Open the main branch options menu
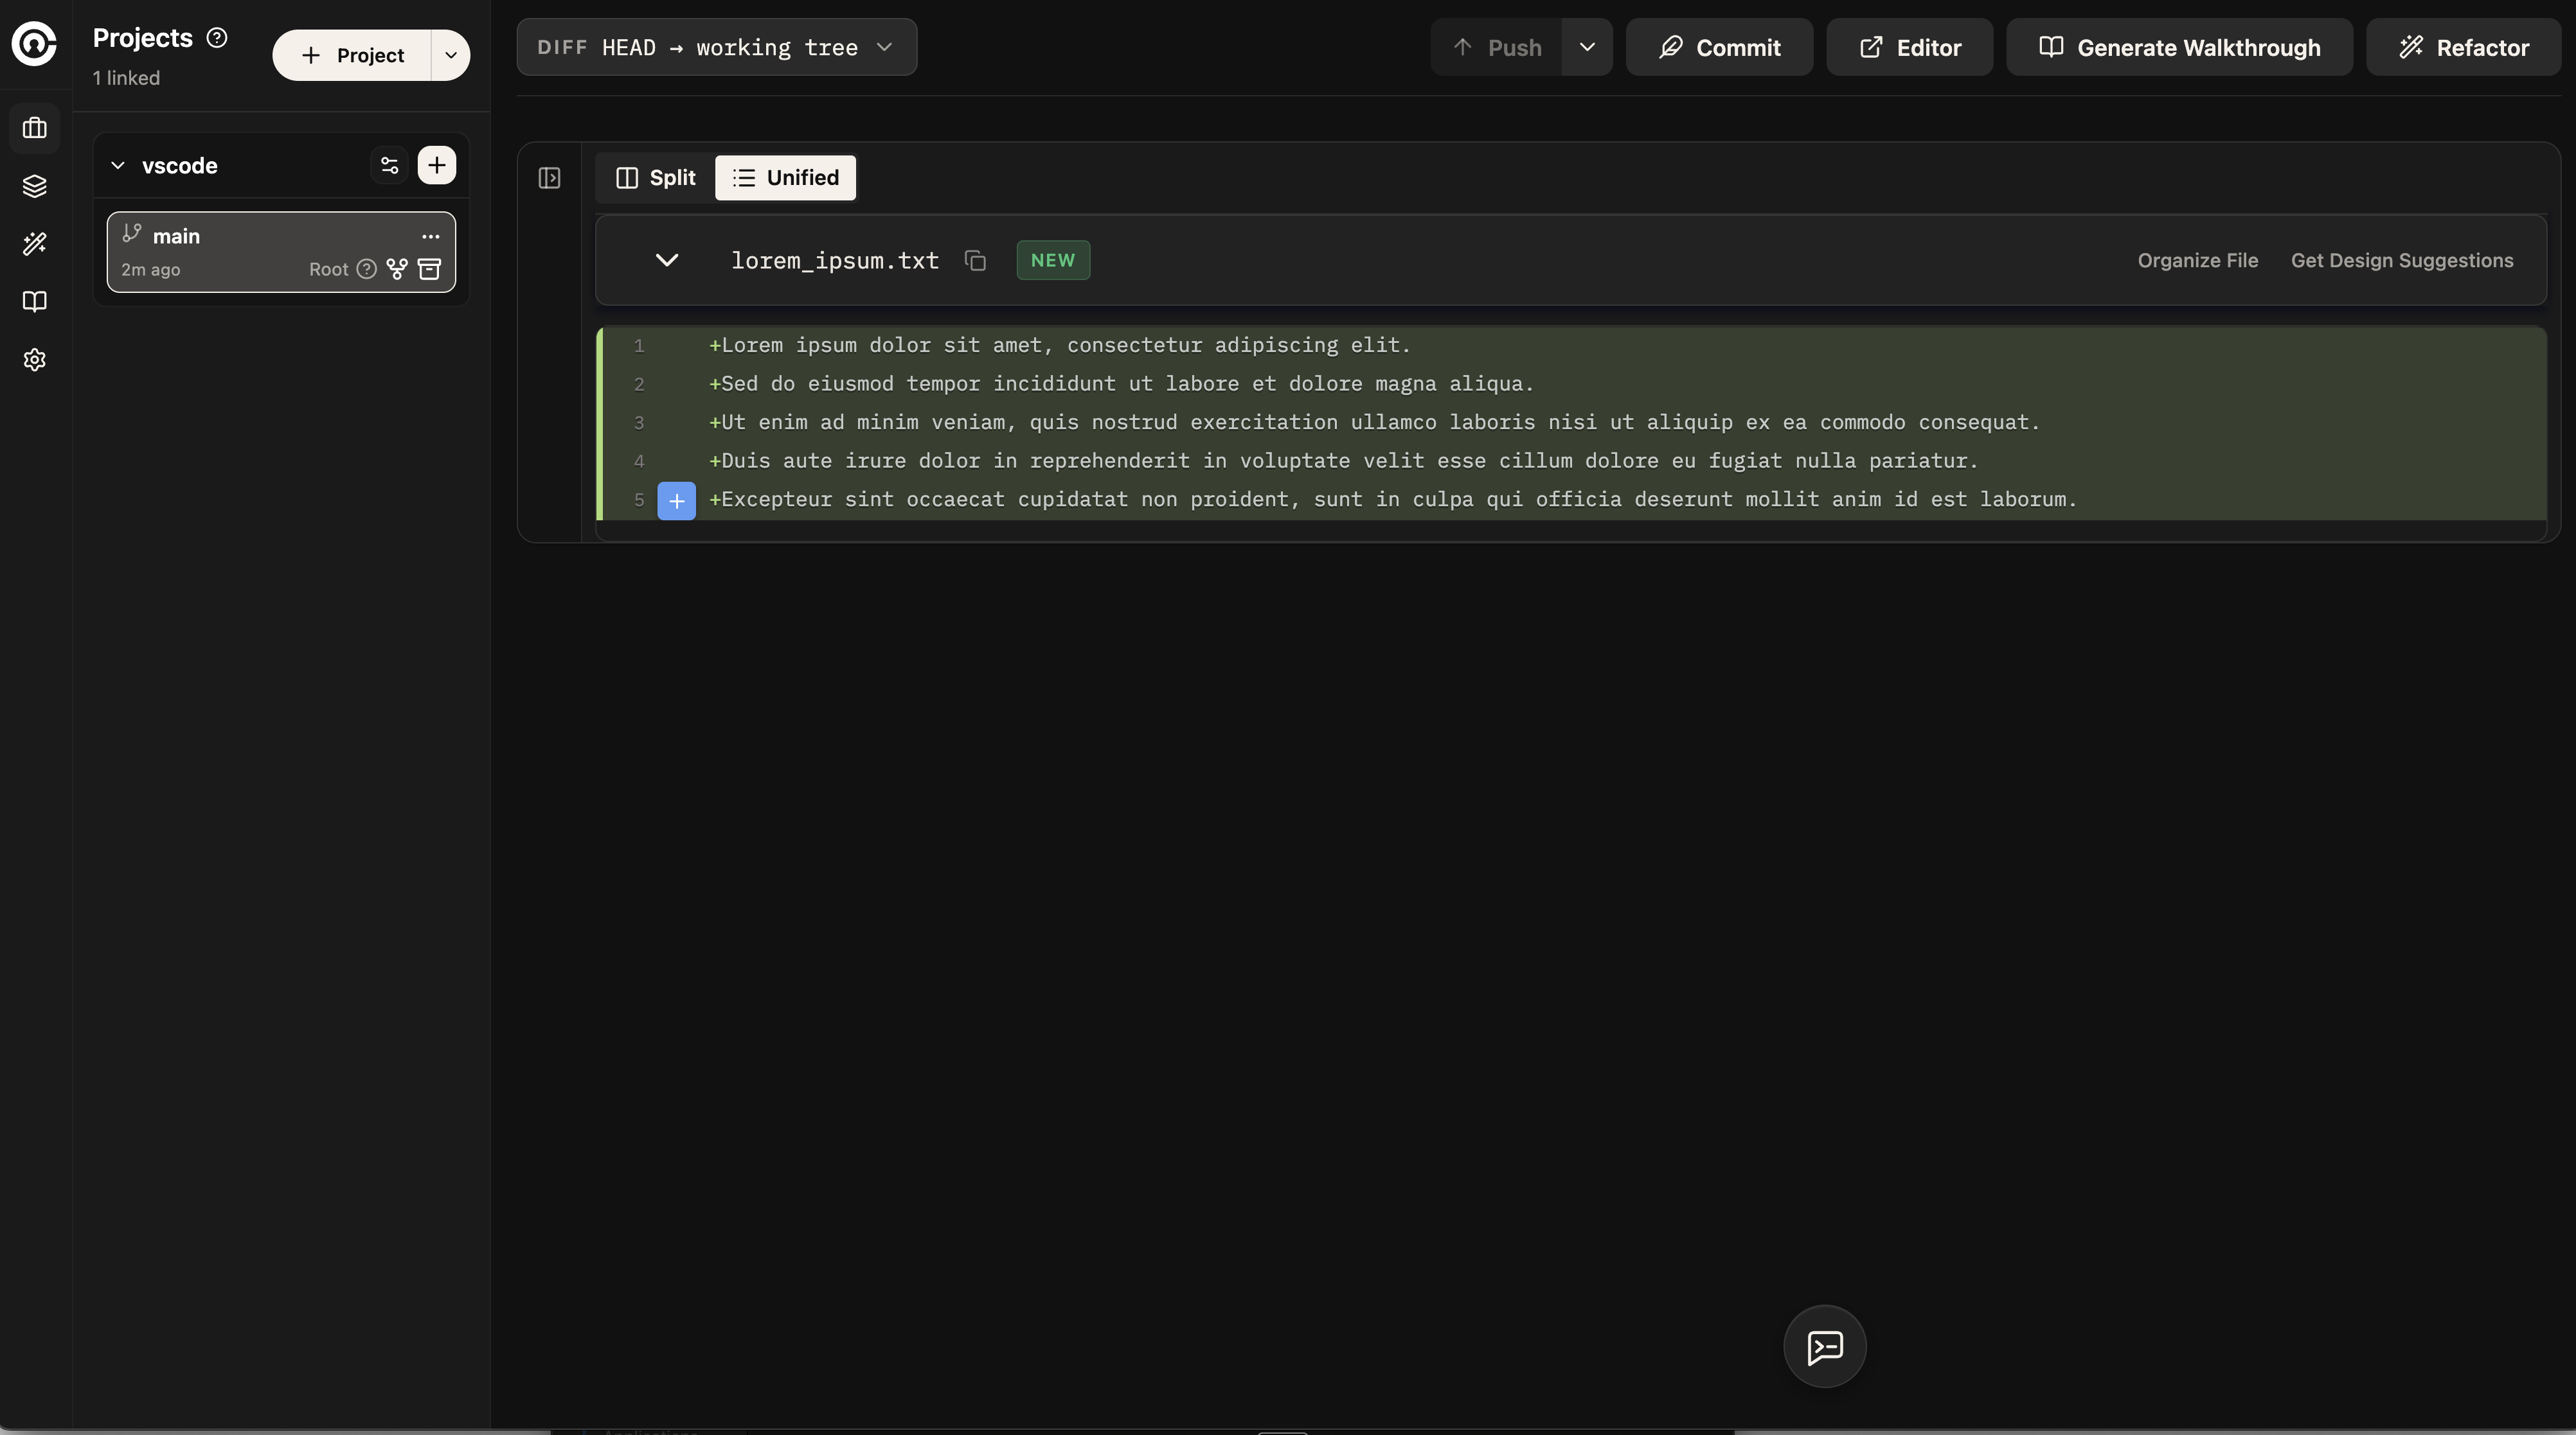2576x1435 pixels. [431, 236]
